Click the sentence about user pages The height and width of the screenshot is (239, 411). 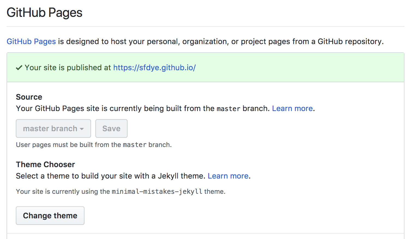[x=94, y=145]
